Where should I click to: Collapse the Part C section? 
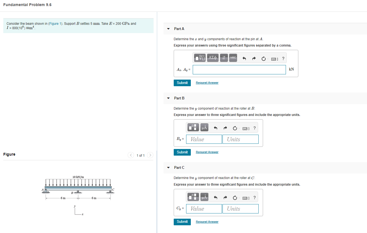(168, 167)
